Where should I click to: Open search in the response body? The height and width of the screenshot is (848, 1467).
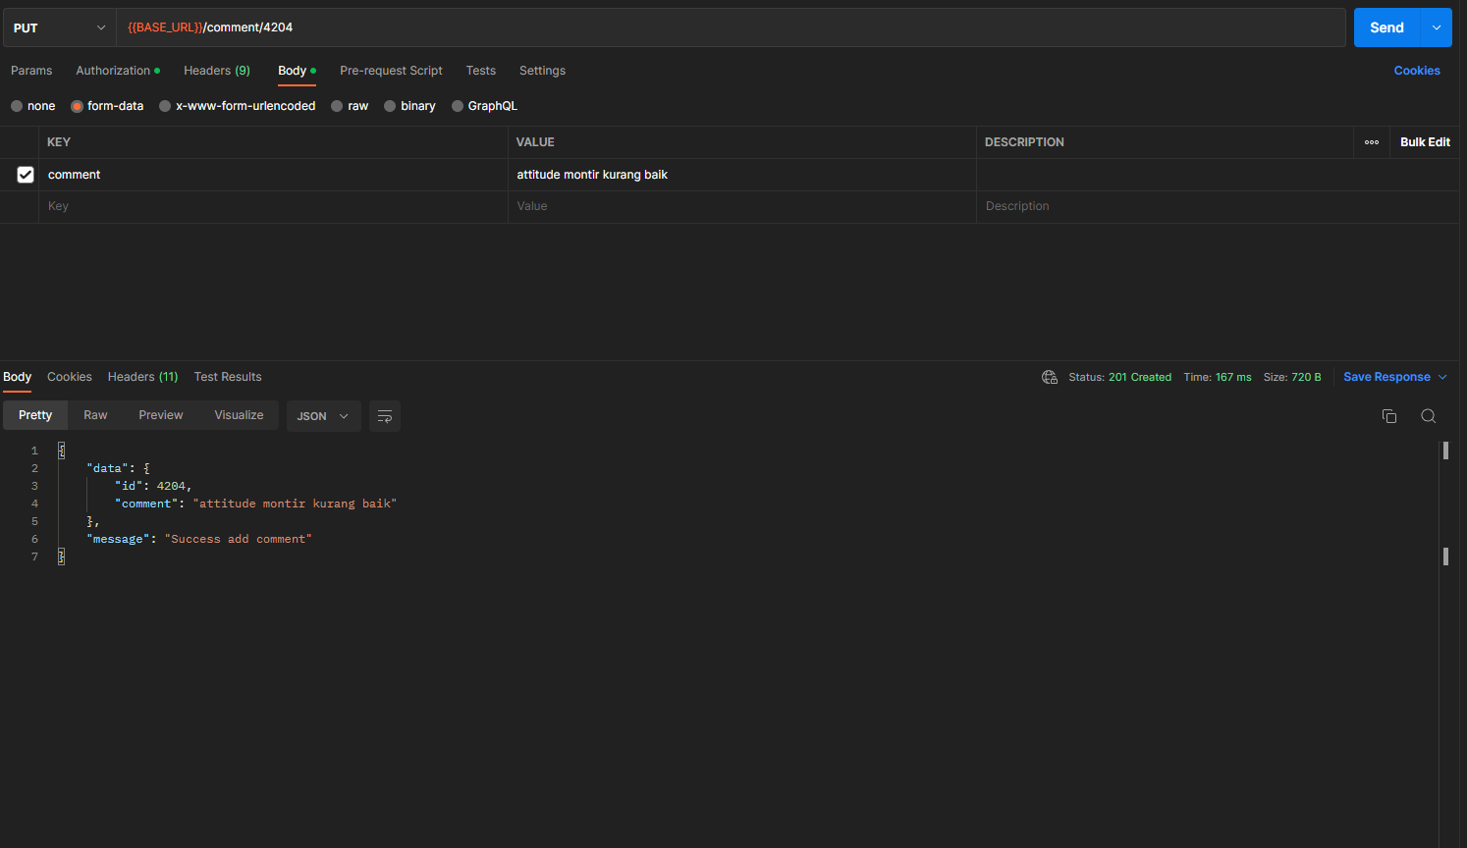click(1428, 416)
